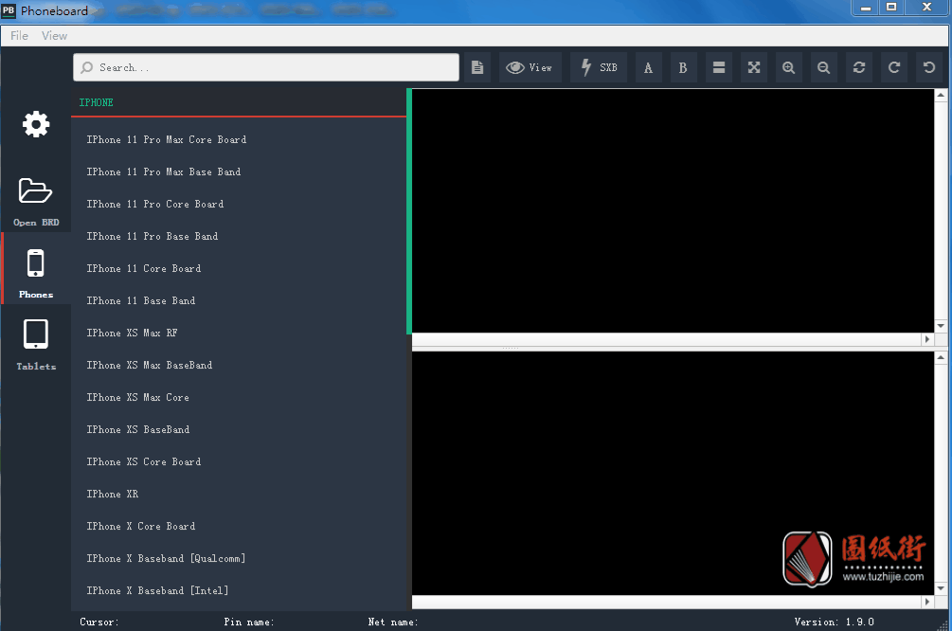This screenshot has height=631, width=952.
Task: Click the Net name status label
Action: click(x=393, y=622)
